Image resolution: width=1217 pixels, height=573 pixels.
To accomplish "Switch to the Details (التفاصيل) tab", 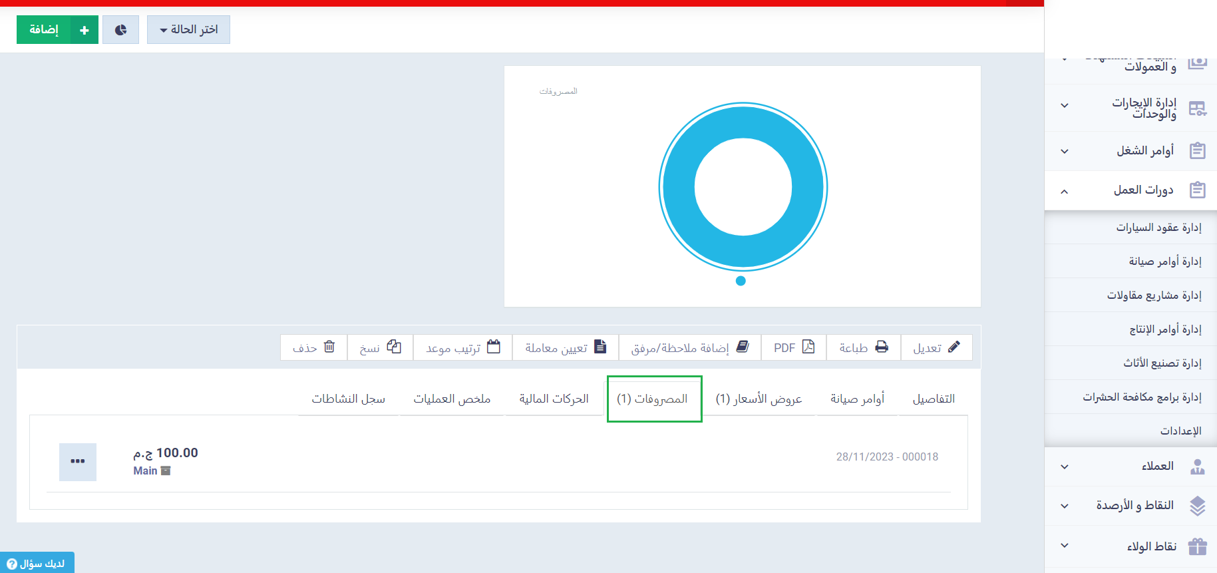I will (x=933, y=399).
